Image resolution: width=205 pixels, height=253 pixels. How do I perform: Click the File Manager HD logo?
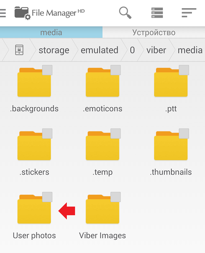50,13
